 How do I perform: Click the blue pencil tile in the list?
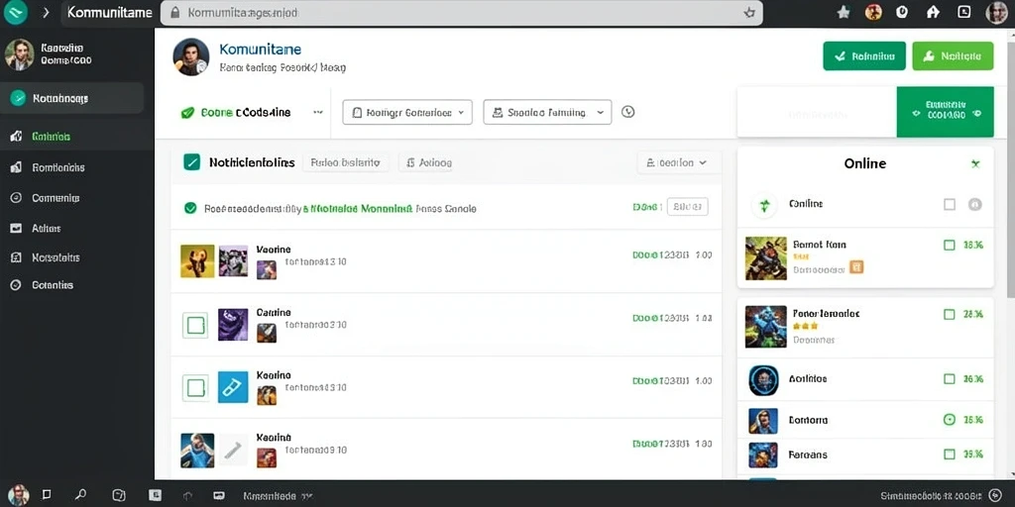tap(233, 387)
